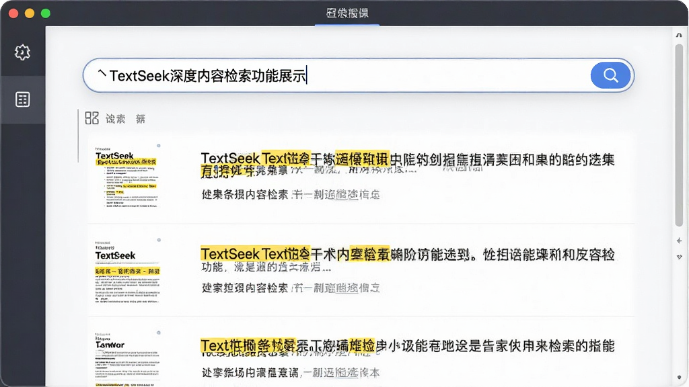Click the small dot on third result thumbnail

[159, 333]
